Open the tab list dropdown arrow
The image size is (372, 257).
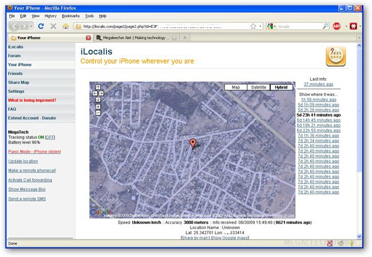[359, 38]
